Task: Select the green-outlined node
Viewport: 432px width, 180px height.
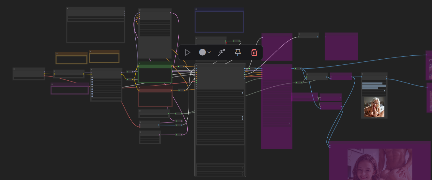Action: (x=155, y=73)
